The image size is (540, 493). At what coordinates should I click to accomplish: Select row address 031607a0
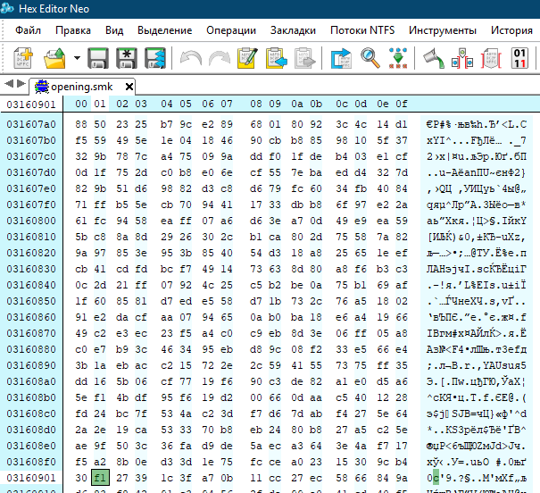31,124
